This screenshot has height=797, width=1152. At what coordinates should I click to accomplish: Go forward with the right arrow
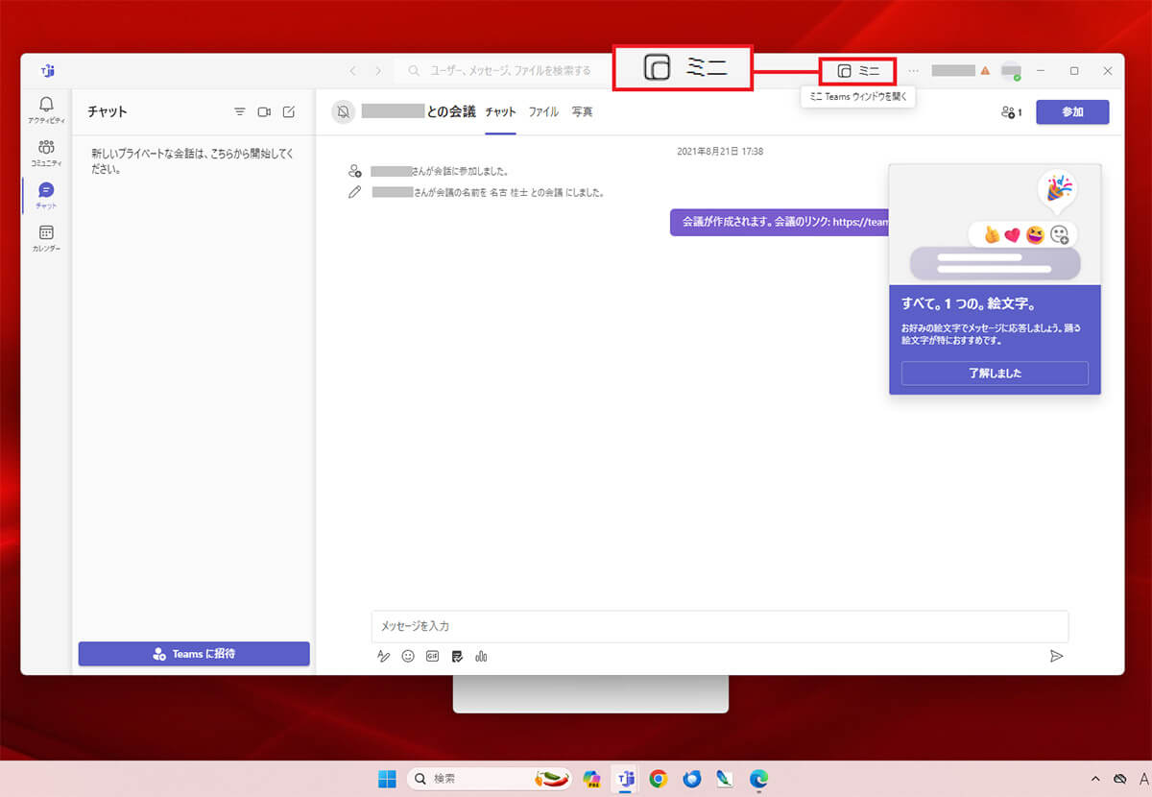[378, 71]
